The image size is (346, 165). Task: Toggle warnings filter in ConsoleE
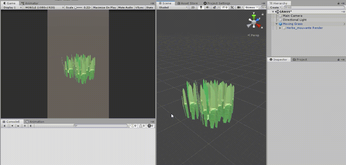pyautogui.click(x=142, y=126)
